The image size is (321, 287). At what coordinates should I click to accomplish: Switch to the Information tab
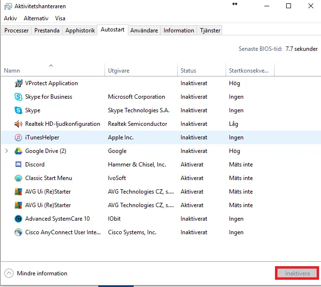179,30
